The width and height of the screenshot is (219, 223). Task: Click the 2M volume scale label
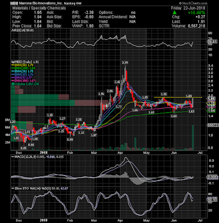tap(7, 143)
